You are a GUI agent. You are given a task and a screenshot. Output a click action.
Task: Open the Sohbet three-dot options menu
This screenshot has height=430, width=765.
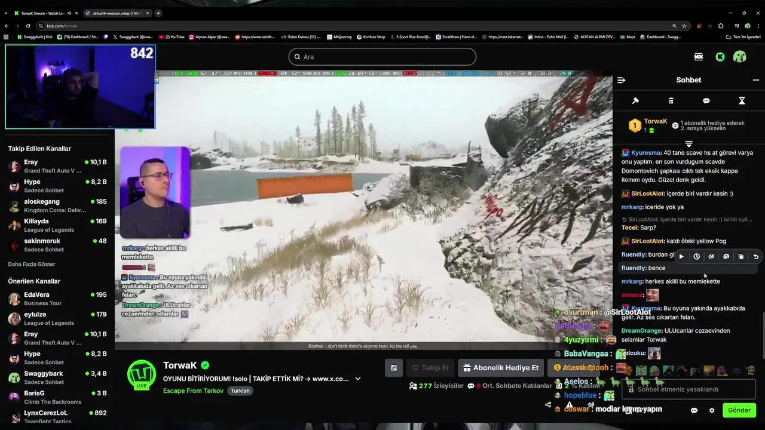pos(755,80)
